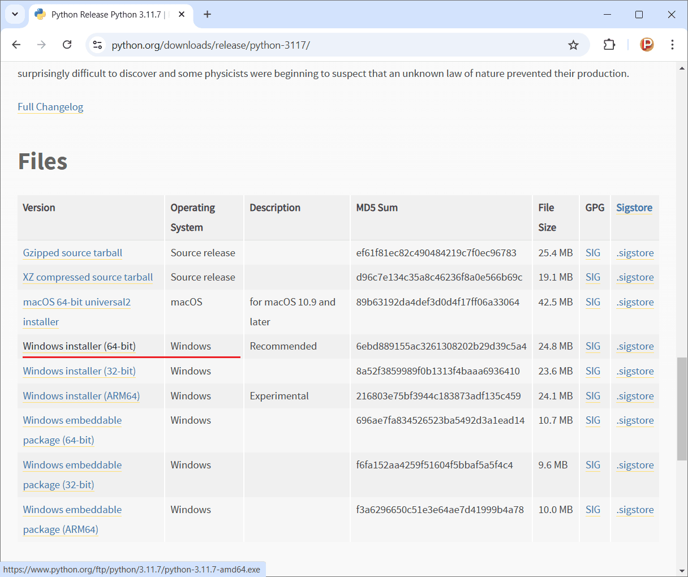Image resolution: width=688 pixels, height=577 pixels.
Task: Open .sigstore for Windows installer (64-bit)
Action: [x=635, y=346]
